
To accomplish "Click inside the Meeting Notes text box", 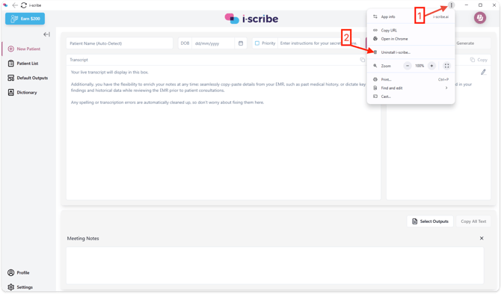I will [x=274, y=266].
